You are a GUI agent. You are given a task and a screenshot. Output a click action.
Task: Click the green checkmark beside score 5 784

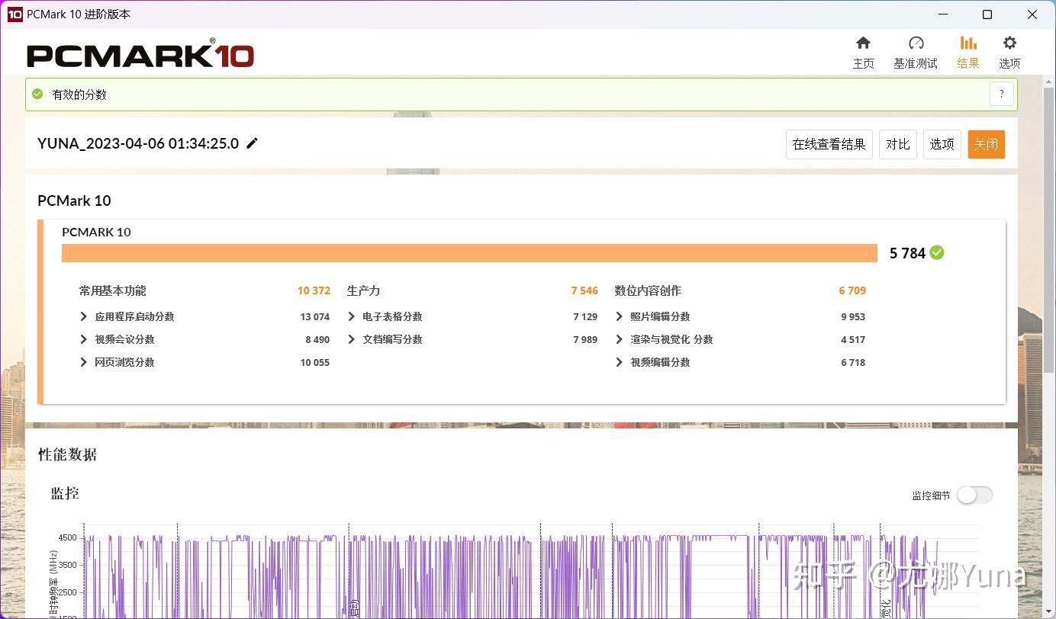pos(937,253)
